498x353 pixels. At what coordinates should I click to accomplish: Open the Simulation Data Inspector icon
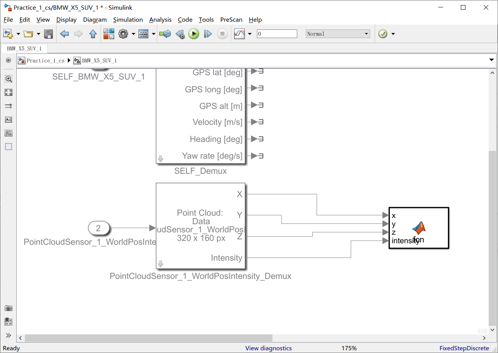click(240, 34)
